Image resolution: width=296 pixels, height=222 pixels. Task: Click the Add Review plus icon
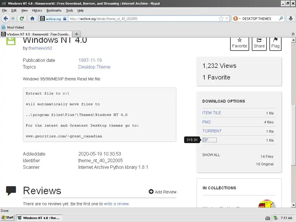(151, 192)
